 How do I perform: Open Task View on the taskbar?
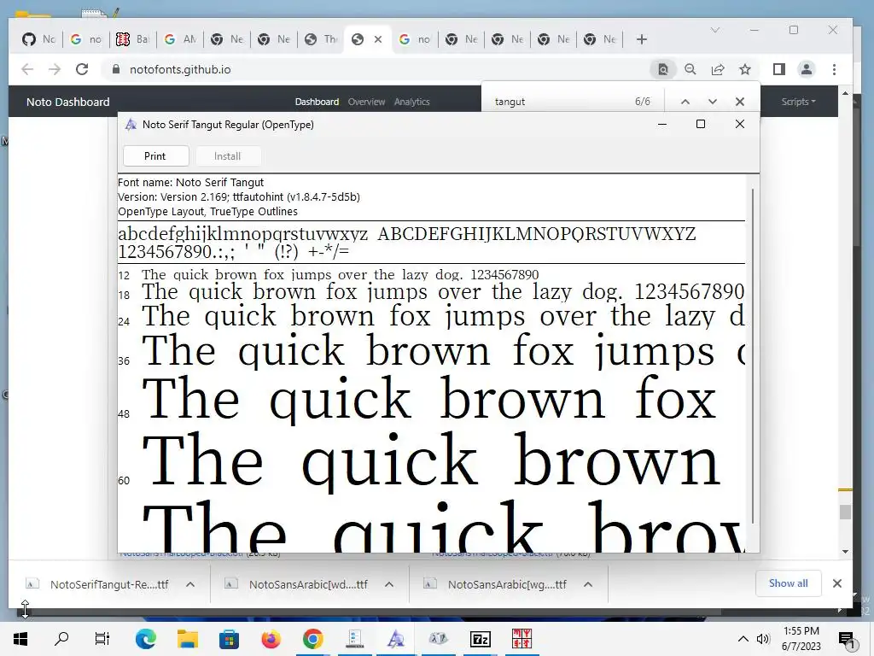point(102,639)
